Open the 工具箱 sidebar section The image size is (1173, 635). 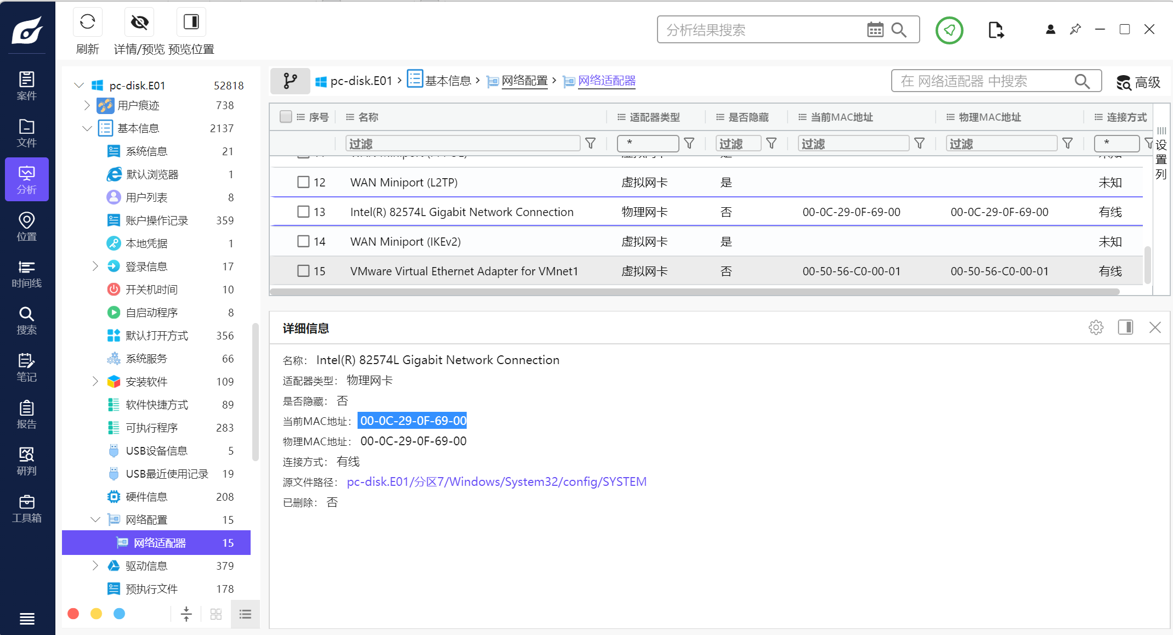pyautogui.click(x=26, y=509)
